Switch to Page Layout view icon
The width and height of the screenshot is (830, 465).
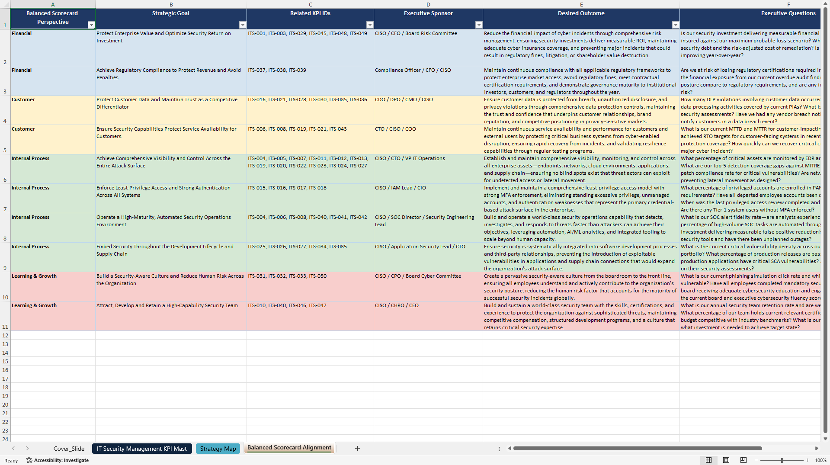tap(726, 460)
